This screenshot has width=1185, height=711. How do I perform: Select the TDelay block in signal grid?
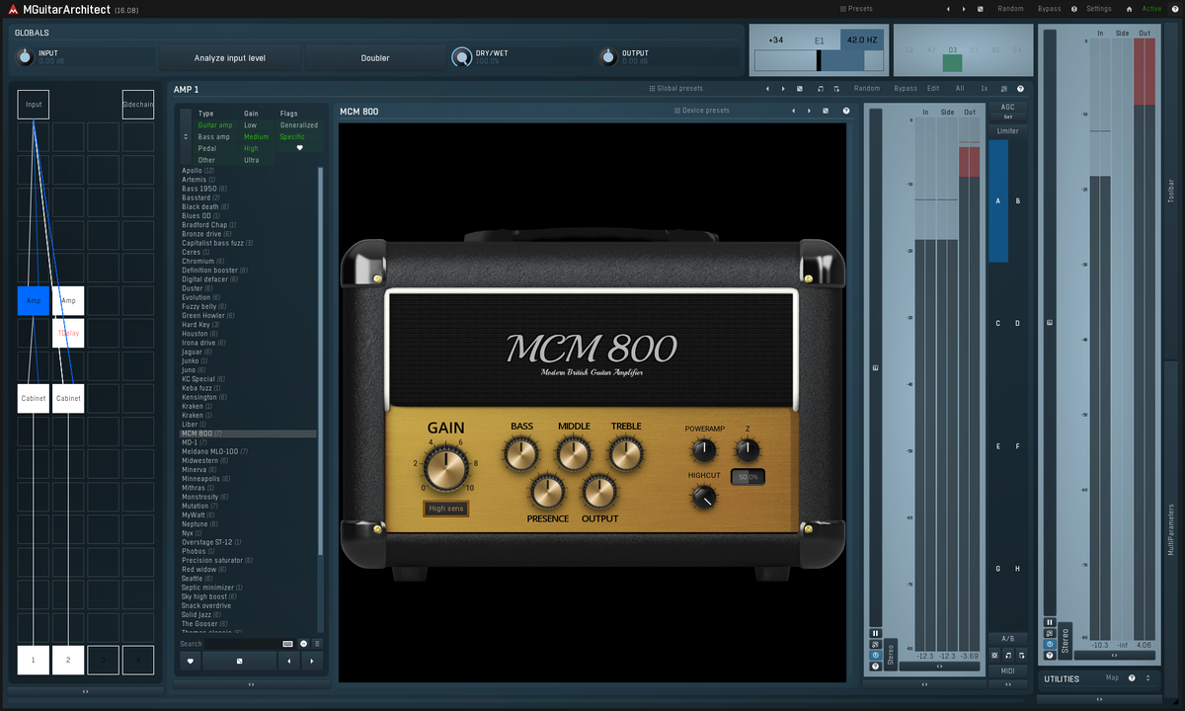point(68,333)
